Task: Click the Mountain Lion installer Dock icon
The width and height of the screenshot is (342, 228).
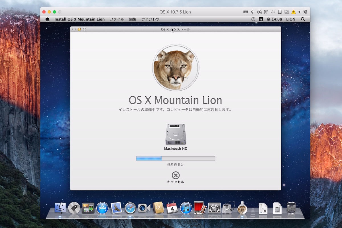Action: coord(242,208)
